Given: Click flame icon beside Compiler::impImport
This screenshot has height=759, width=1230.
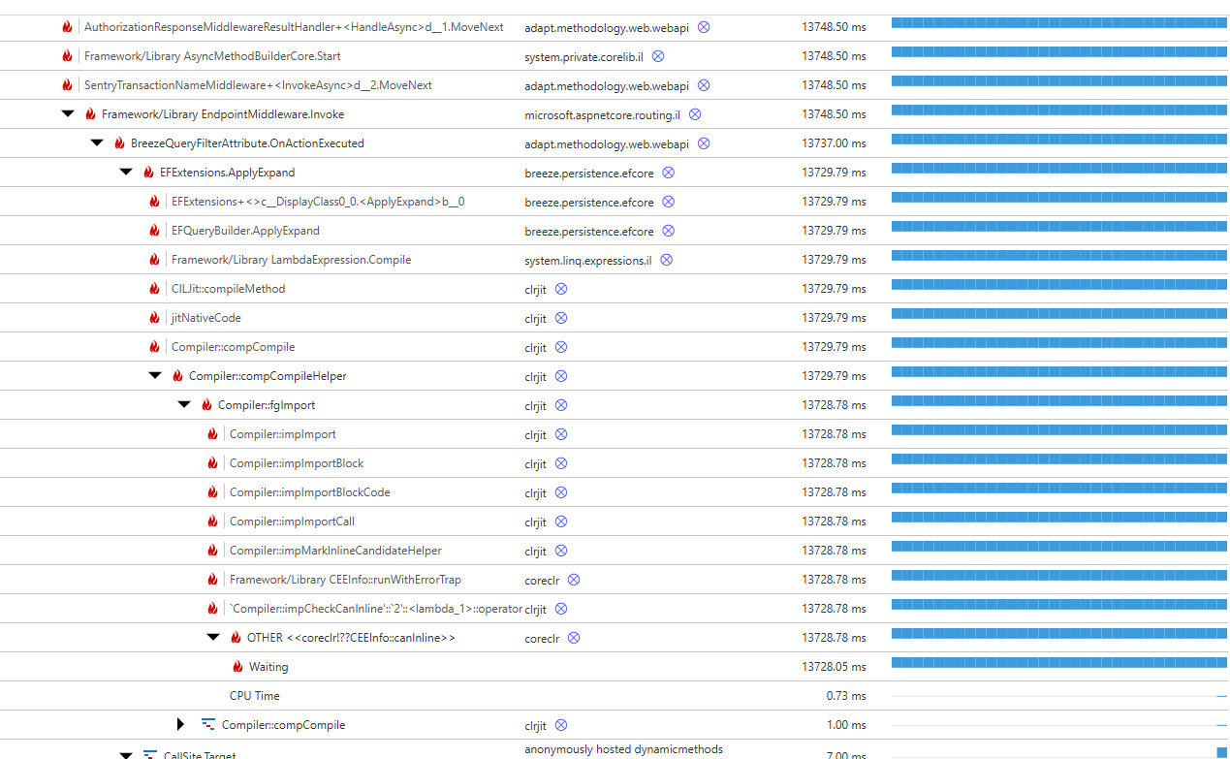Looking at the screenshot, I should (x=212, y=434).
